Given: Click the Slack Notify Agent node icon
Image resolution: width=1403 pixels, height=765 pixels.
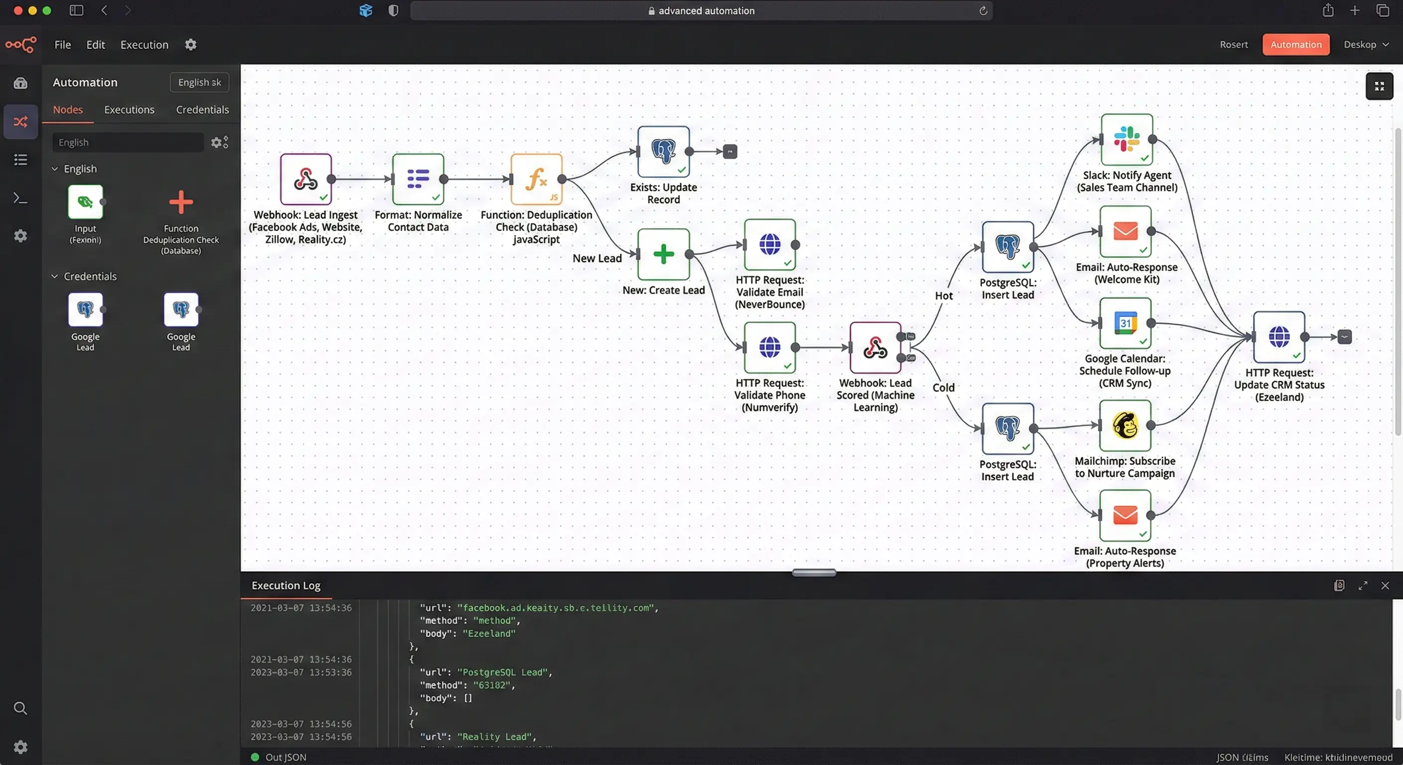Looking at the screenshot, I should (x=1126, y=139).
